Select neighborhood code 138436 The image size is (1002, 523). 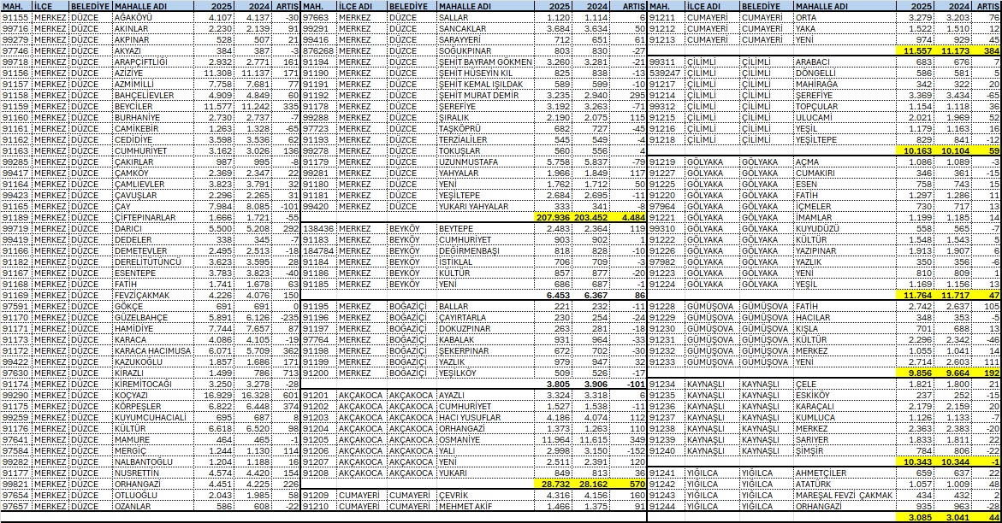click(x=318, y=229)
